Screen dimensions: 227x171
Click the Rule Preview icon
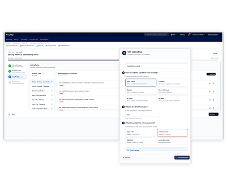(128, 150)
